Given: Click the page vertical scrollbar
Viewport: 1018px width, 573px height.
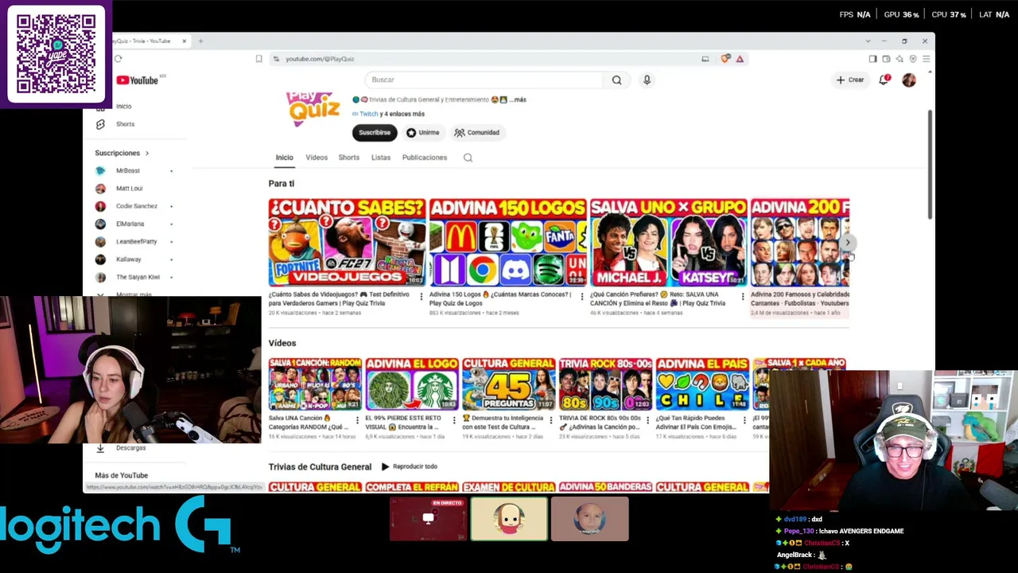Looking at the screenshot, I should pyautogui.click(x=931, y=165).
